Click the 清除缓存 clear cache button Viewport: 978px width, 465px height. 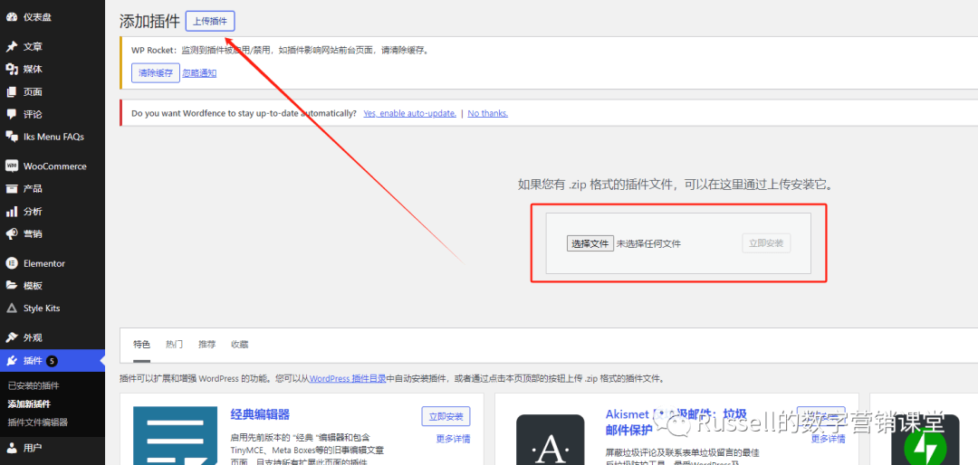[x=155, y=73]
